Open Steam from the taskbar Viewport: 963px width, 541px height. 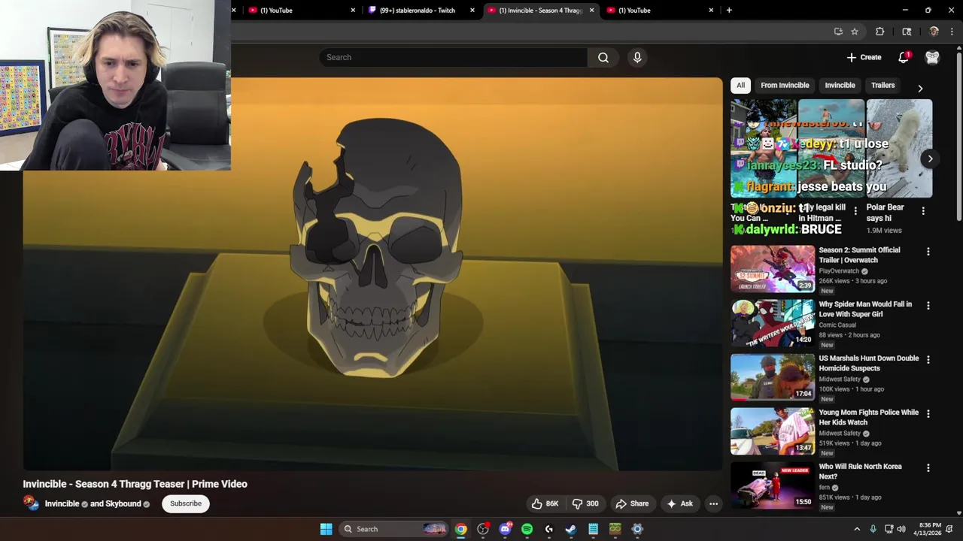571,529
